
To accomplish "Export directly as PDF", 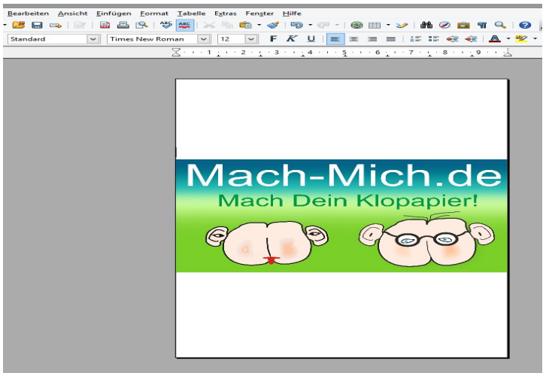I will click(105, 25).
